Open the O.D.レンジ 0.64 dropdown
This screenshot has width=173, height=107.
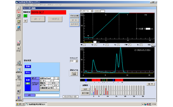pos(77,61)
